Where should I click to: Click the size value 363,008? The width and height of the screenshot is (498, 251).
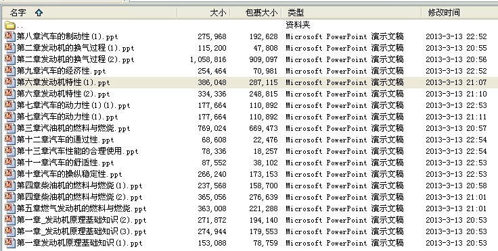tap(212, 208)
